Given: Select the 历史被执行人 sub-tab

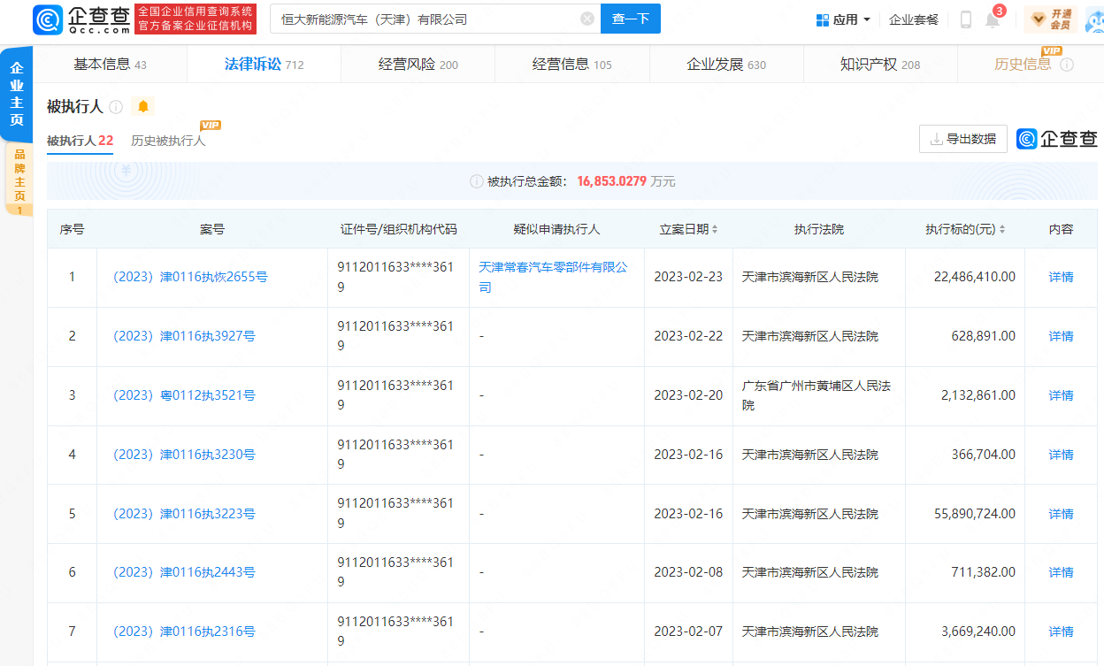Looking at the screenshot, I should click(x=168, y=141).
